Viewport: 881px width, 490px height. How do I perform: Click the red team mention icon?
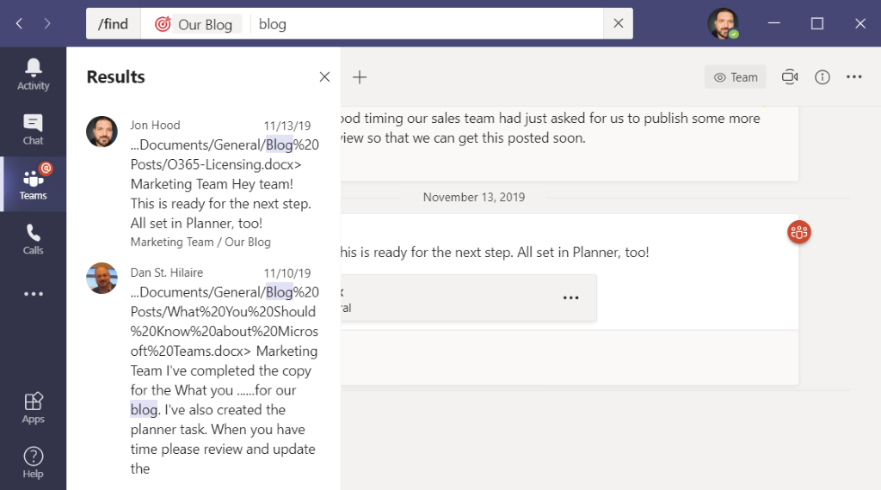click(x=799, y=232)
